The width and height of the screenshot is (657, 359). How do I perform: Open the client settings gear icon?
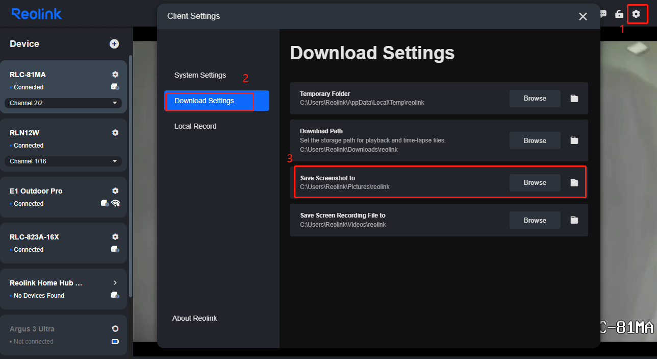[x=636, y=14]
